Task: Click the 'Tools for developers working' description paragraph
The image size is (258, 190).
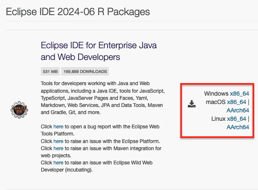Action: [103, 98]
